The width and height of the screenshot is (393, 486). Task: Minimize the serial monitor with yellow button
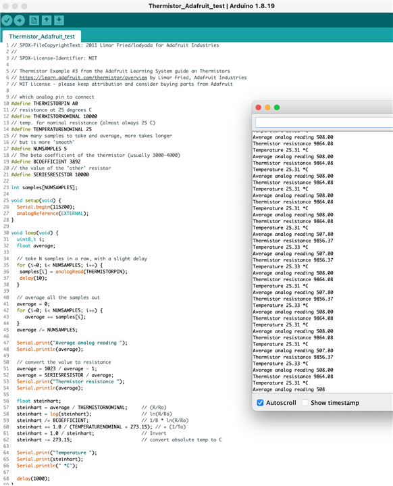click(x=267, y=107)
